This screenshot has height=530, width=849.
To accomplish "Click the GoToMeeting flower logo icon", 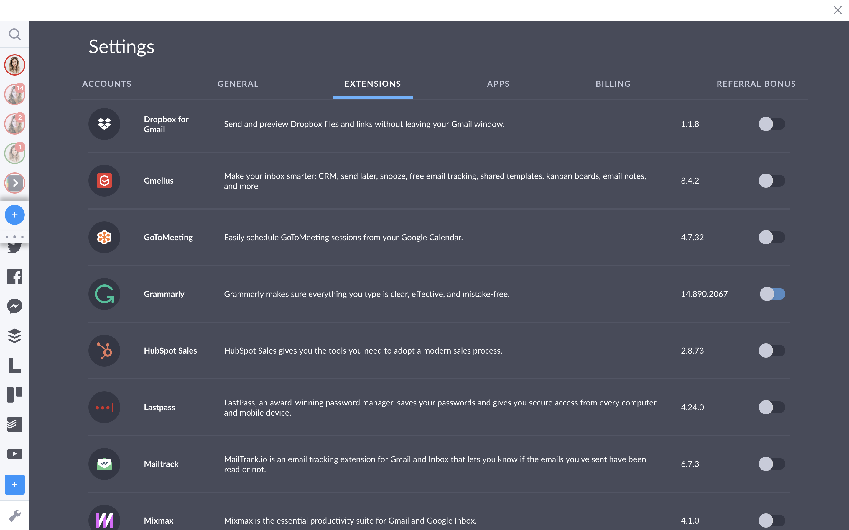I will [104, 237].
